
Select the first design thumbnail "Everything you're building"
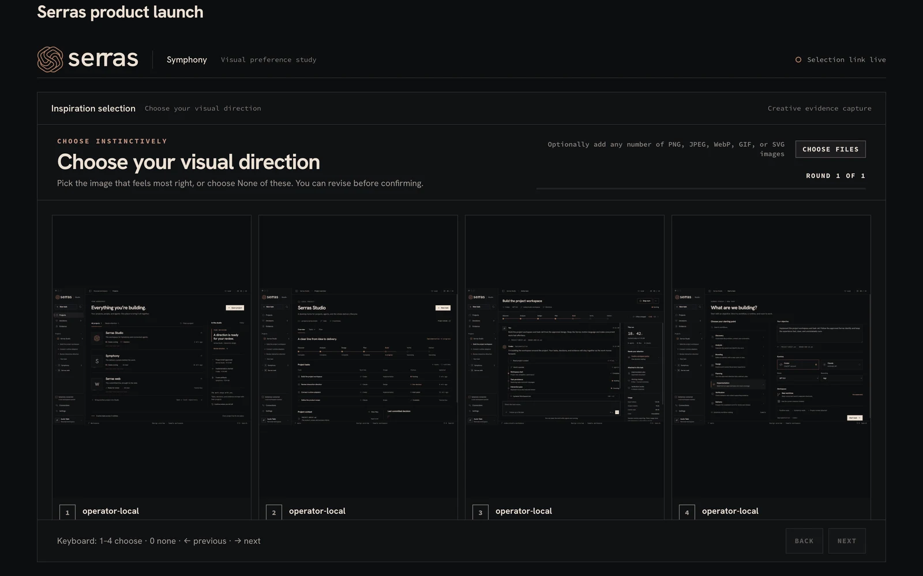click(152, 357)
